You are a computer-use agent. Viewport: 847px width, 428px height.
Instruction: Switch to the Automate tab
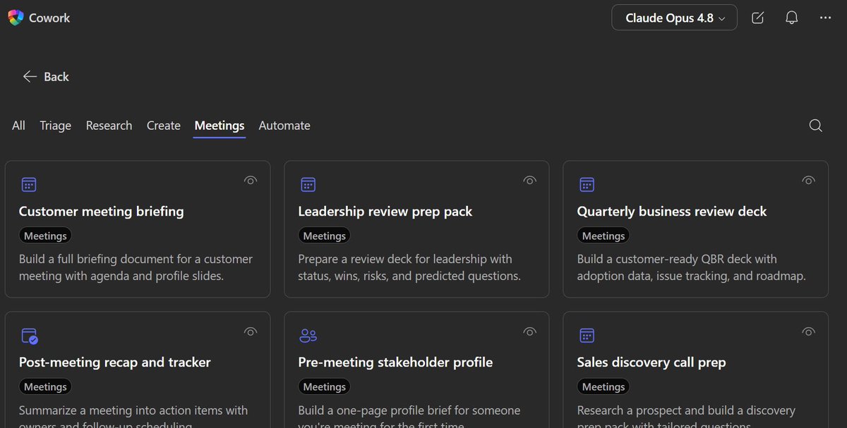coord(284,126)
